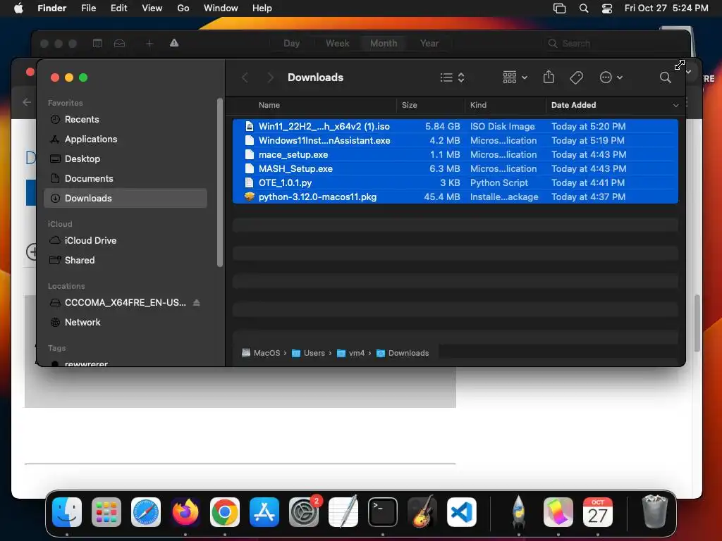Click MacOS in the path bar

(261, 353)
